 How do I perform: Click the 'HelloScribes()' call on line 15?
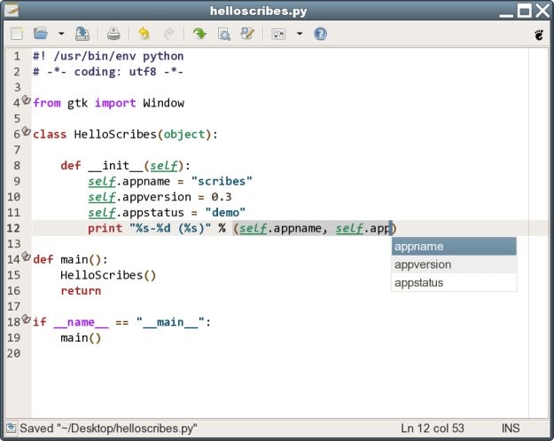point(108,275)
